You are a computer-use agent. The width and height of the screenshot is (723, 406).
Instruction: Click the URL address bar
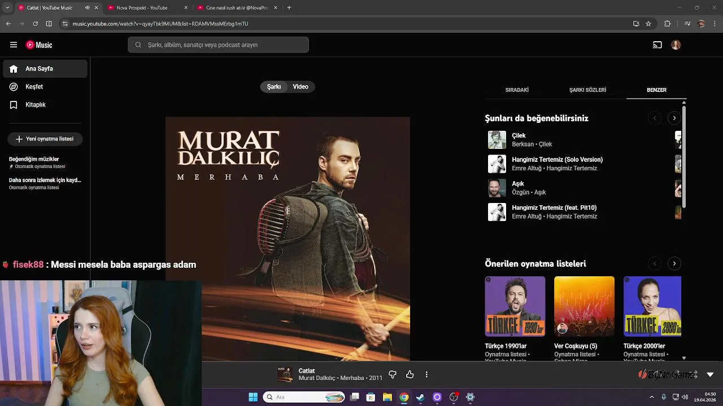(350, 24)
